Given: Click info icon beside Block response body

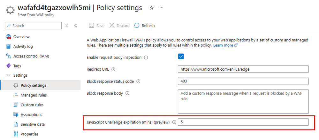Looking at the screenshot, I should point(127,93).
